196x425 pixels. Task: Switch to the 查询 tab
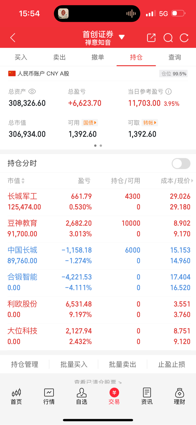[175, 57]
